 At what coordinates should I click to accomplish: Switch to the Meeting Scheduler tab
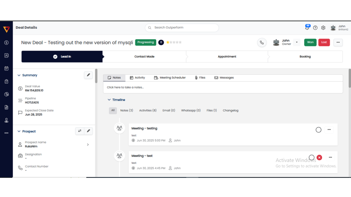pyautogui.click(x=170, y=78)
